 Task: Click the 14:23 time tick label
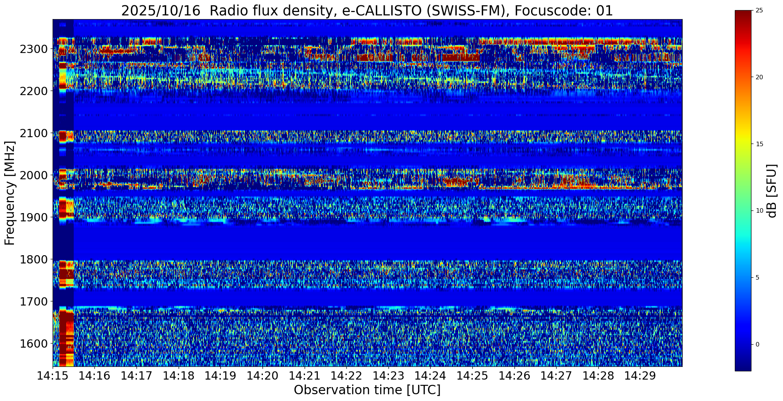click(388, 375)
